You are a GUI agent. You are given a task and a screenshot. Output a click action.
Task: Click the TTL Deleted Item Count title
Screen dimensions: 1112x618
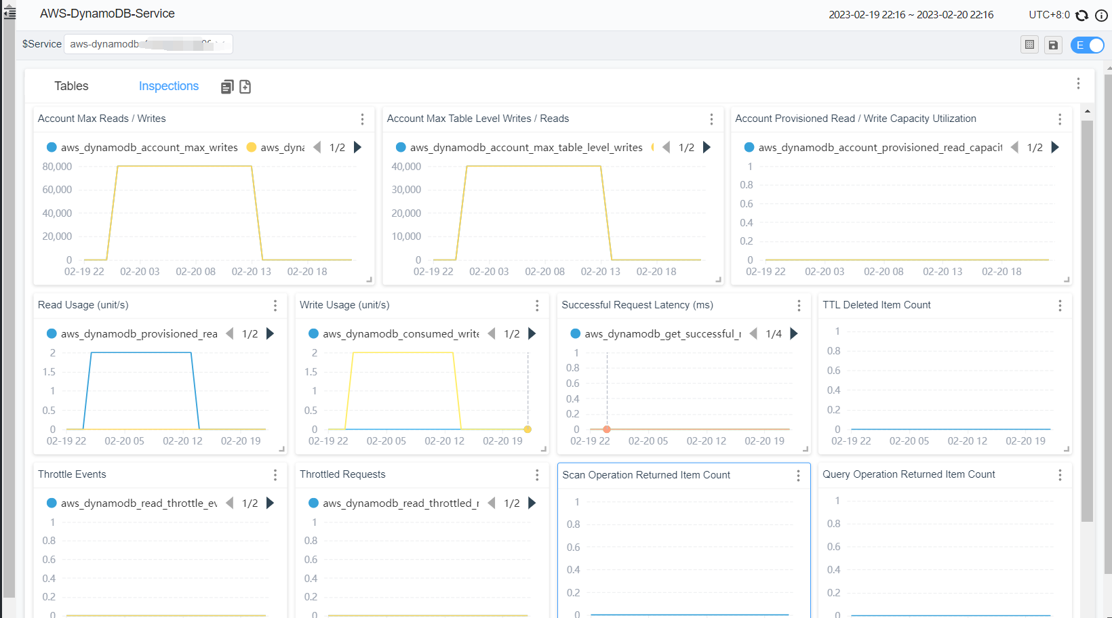[x=877, y=305]
